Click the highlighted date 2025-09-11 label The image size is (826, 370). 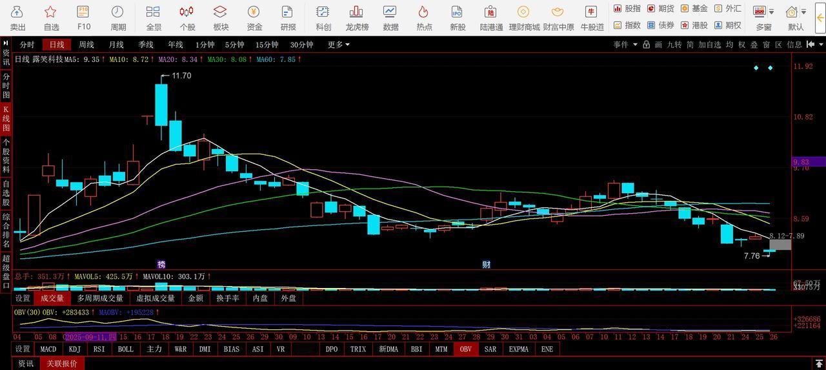coord(91,337)
